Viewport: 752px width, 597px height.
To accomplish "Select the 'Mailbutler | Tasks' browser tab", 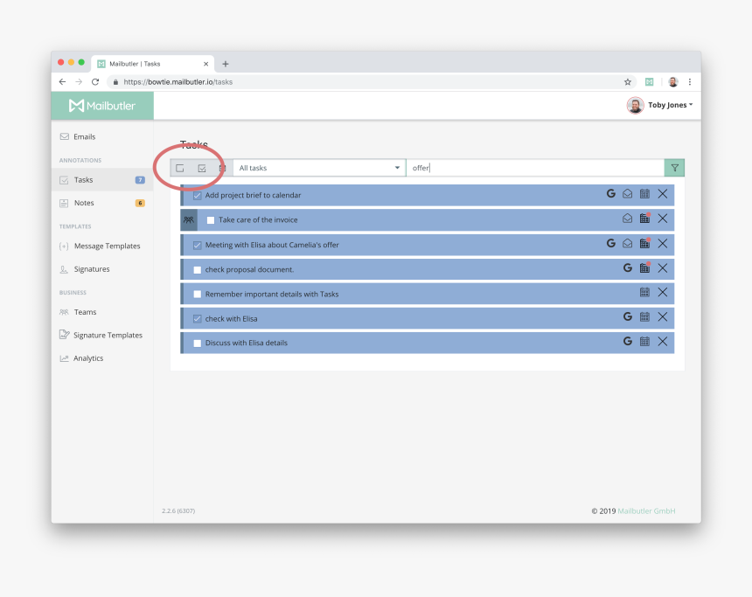I will (152, 64).
